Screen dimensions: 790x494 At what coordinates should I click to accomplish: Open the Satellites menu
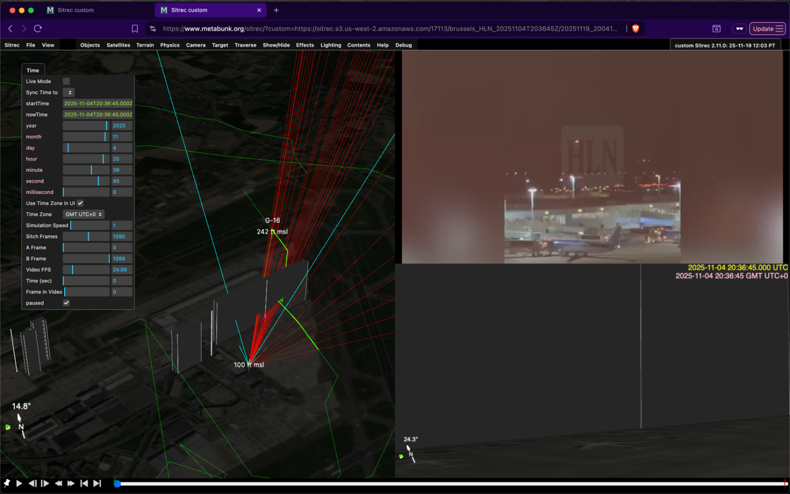118,45
